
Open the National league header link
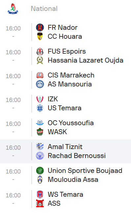[44, 9]
